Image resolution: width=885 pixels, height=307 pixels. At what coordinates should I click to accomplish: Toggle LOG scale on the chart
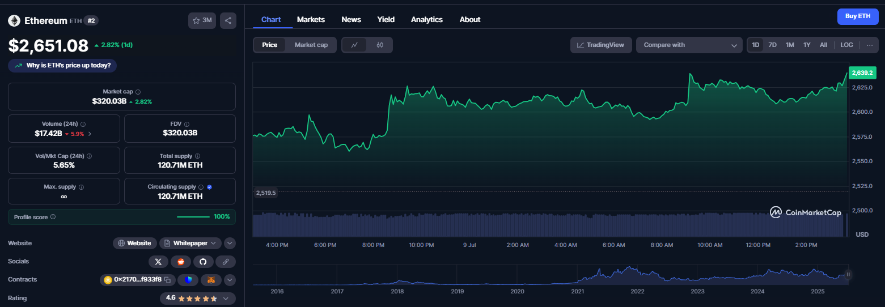pos(846,45)
